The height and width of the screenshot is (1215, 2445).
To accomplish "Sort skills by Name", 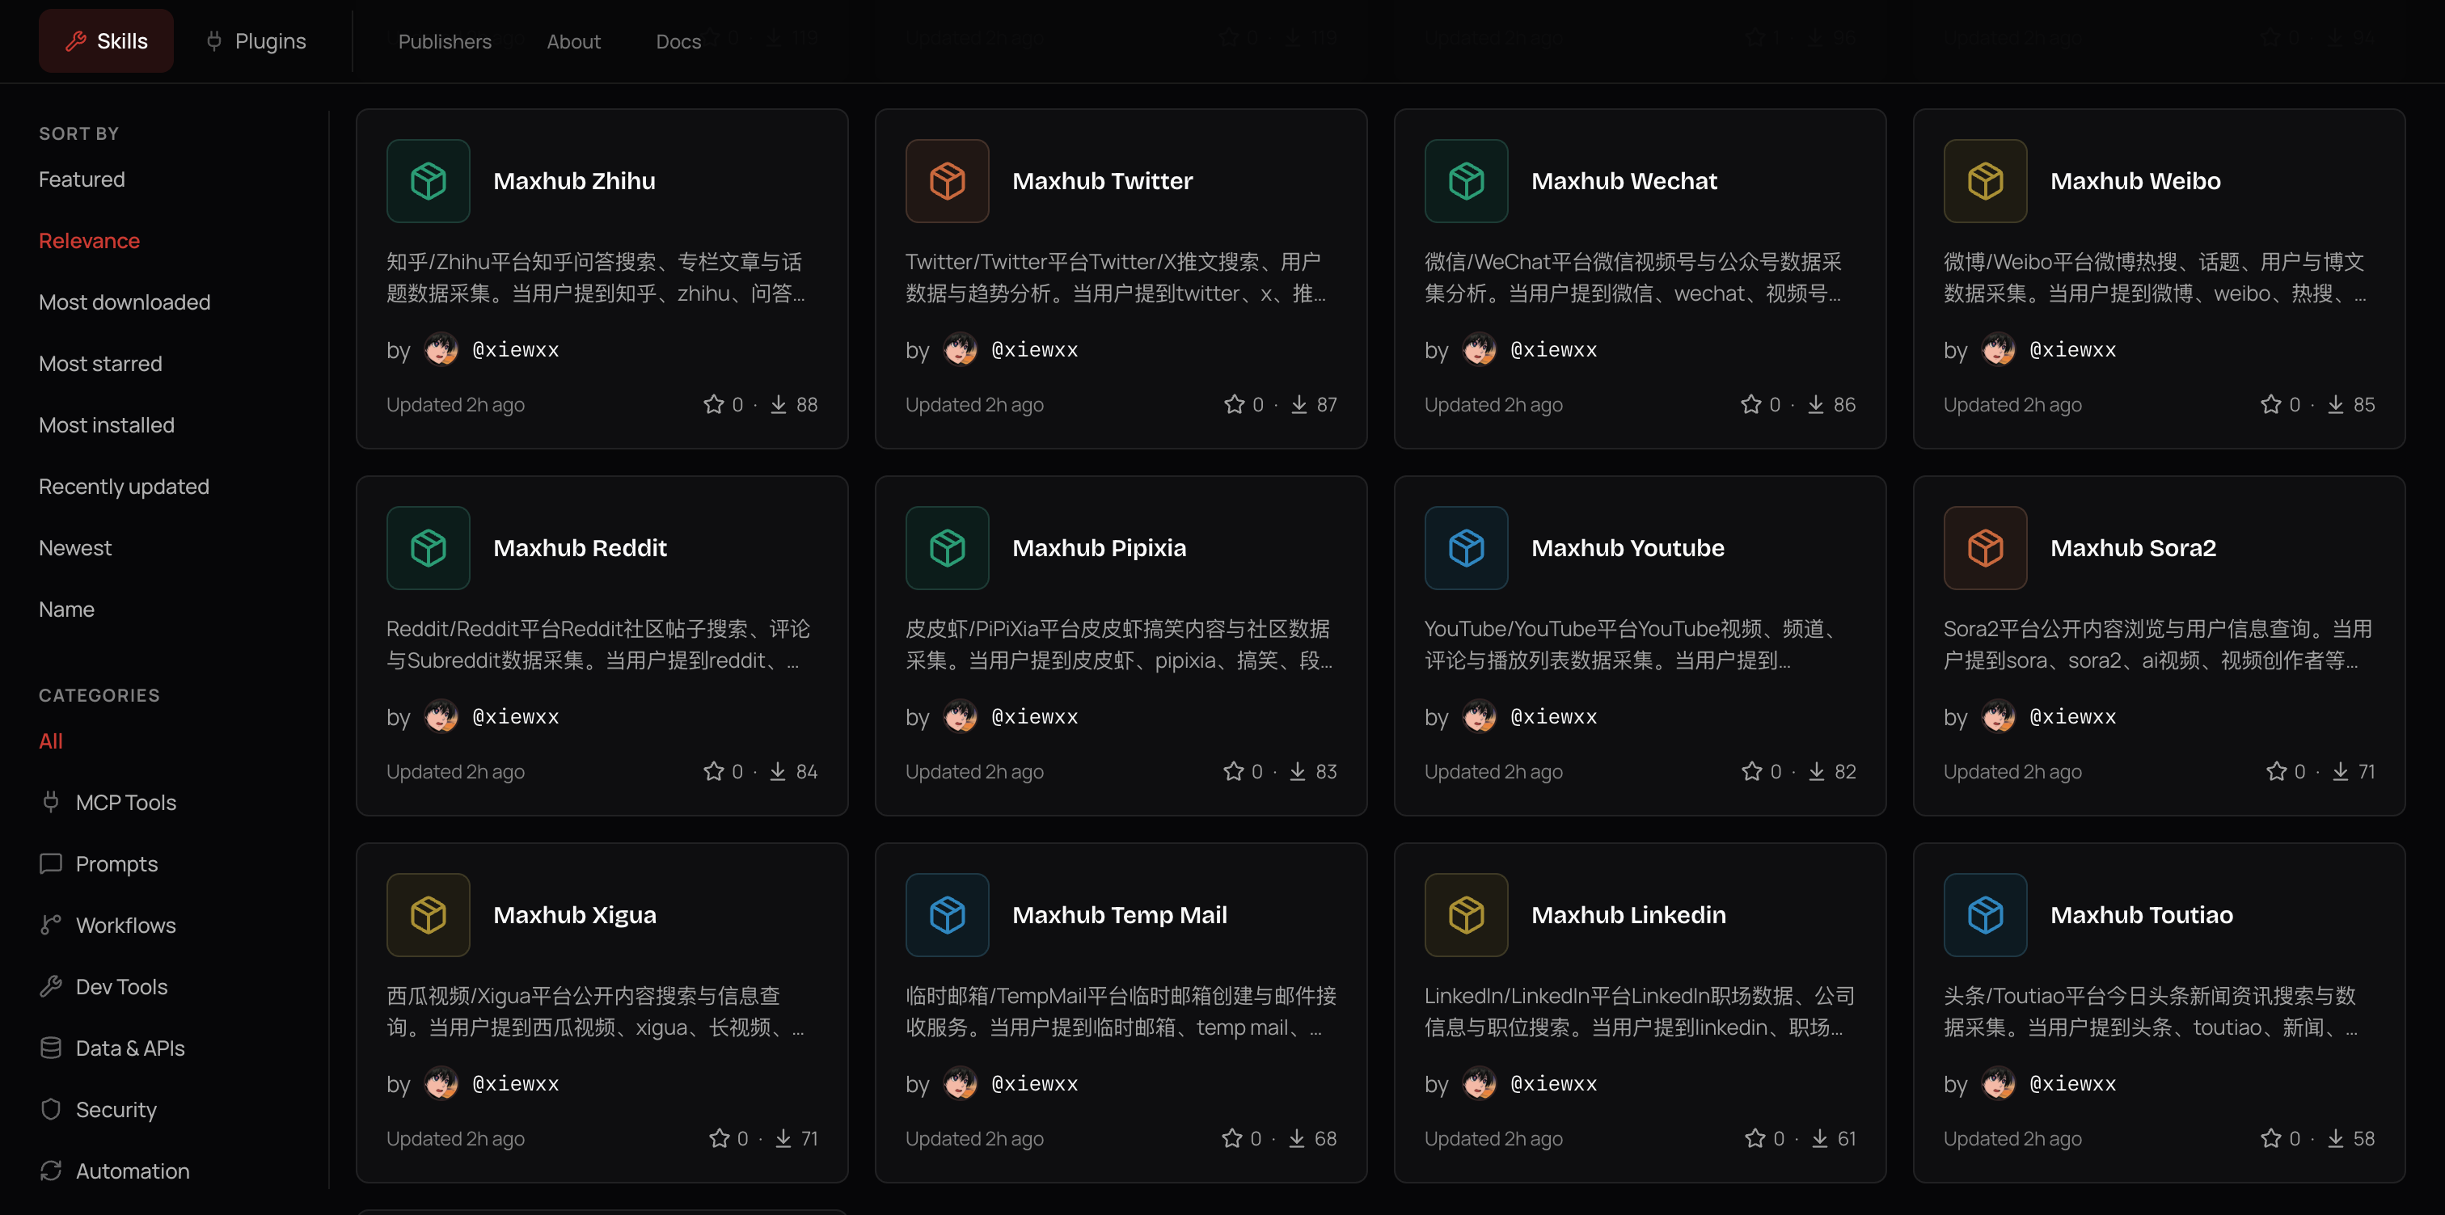I will [x=66, y=610].
